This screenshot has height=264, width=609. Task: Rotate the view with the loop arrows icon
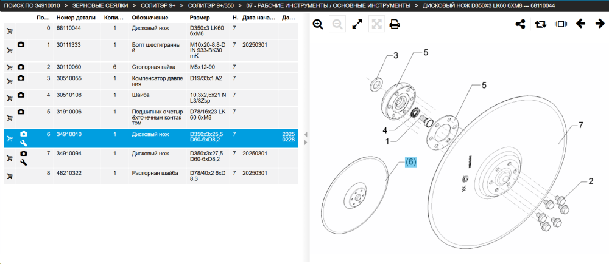coord(540,24)
